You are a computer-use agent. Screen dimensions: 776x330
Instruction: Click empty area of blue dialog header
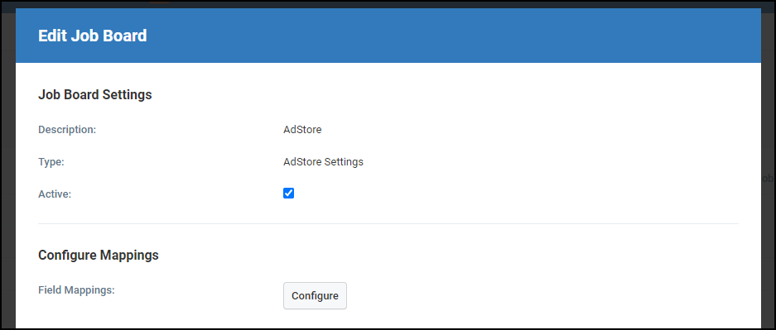(446, 36)
